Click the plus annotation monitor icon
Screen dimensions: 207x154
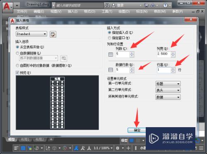(x=128, y=148)
